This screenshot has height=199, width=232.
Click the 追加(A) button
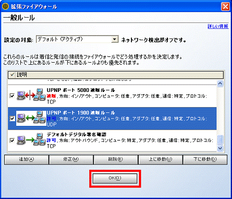[x=27, y=159]
